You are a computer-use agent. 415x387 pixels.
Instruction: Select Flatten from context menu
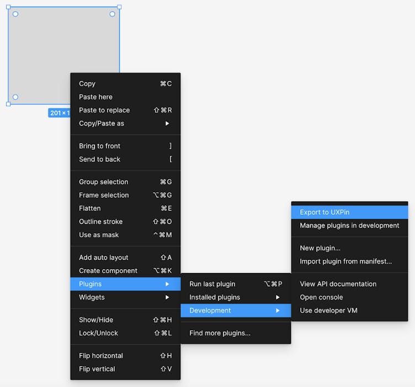pos(125,208)
